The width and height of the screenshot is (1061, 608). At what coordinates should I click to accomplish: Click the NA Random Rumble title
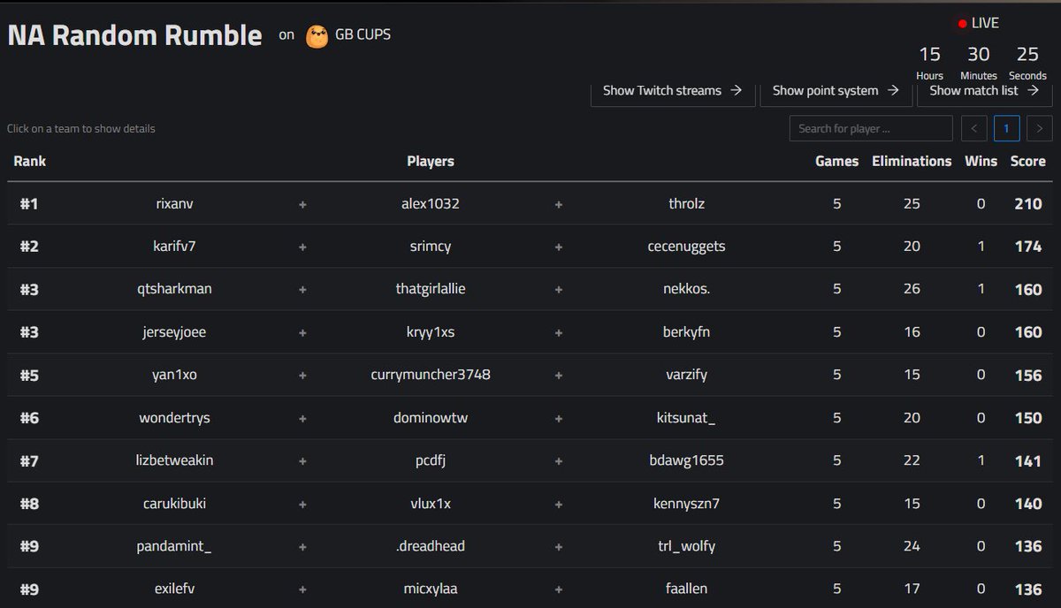pos(134,35)
